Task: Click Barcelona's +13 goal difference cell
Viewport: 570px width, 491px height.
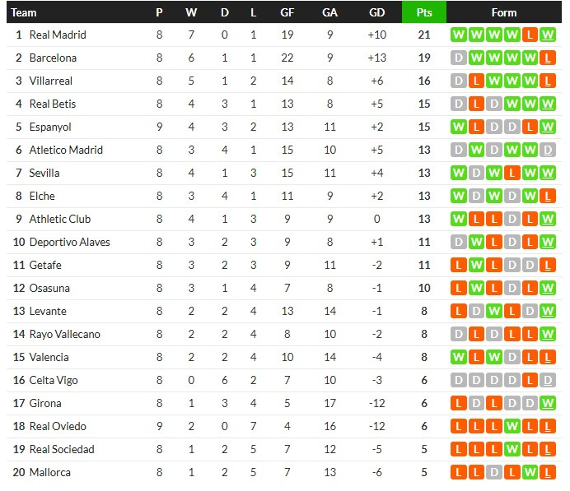Action: [x=377, y=58]
